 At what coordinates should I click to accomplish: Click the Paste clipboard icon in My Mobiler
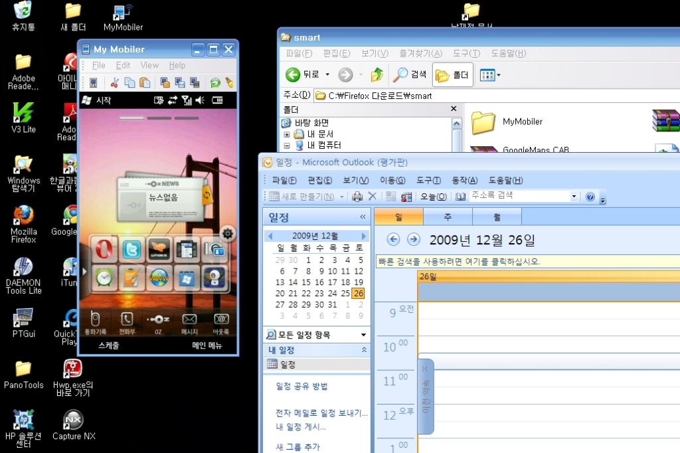click(x=144, y=82)
